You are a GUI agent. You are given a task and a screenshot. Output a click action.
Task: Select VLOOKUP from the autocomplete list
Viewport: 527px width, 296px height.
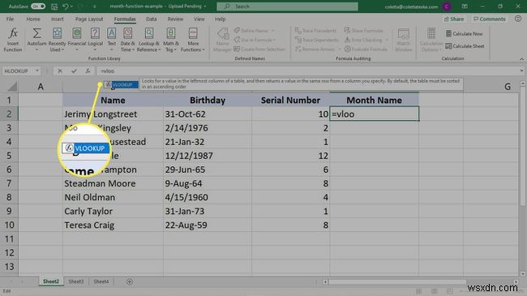point(122,85)
